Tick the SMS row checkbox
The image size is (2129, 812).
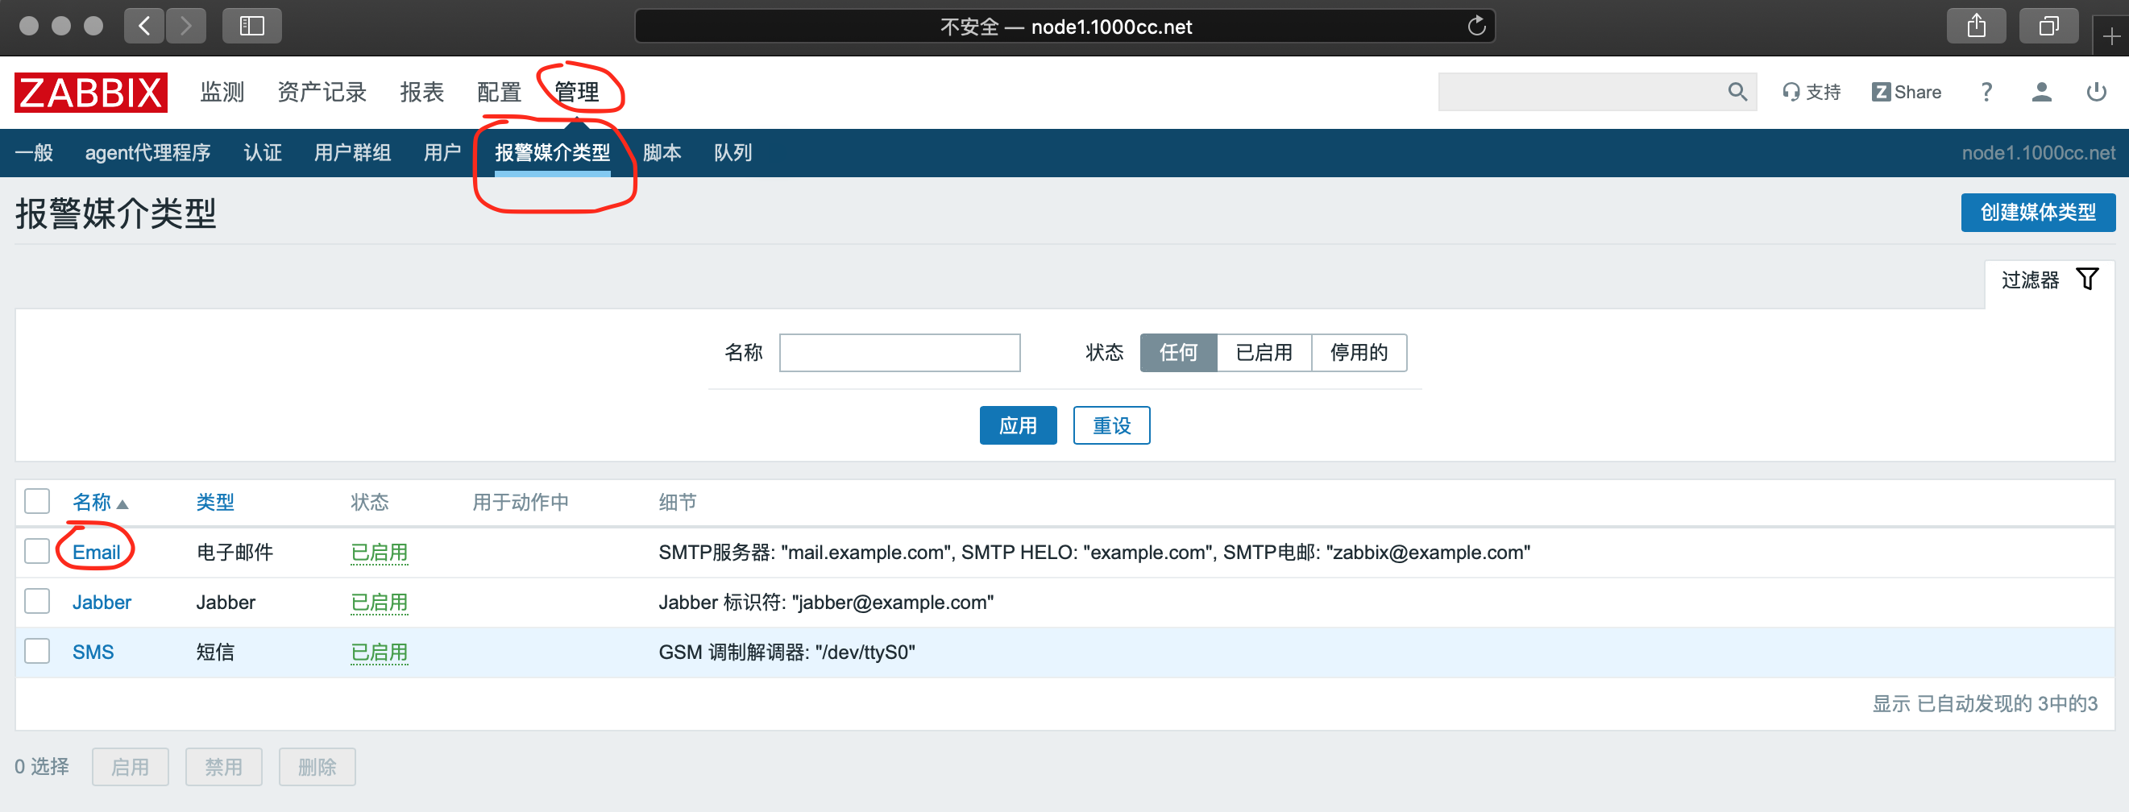[37, 651]
